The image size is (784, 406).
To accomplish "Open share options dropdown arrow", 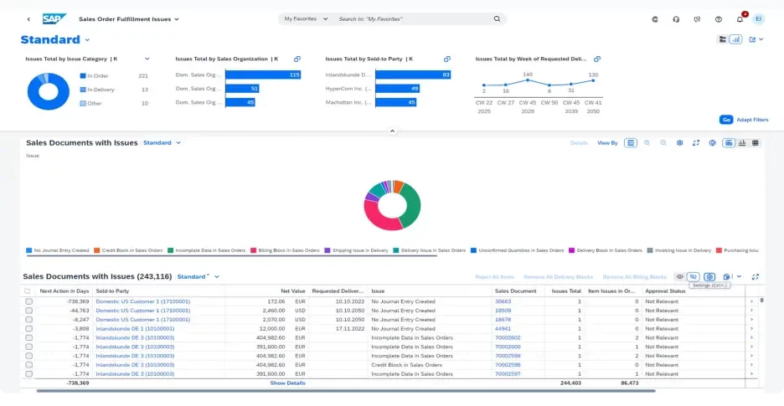I will pos(761,39).
